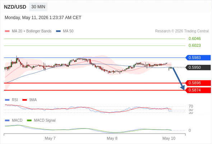212x144 pixels.
Task: Click the blue downward forecast arrow
Action: (179, 78)
